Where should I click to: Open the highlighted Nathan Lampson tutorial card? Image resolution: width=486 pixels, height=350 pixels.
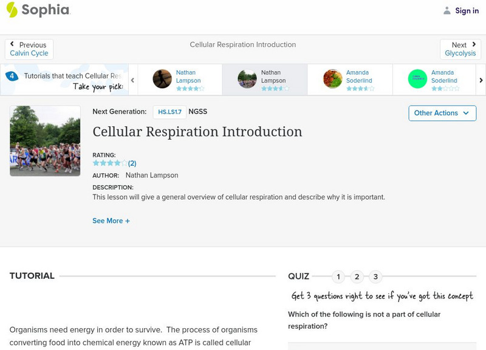tap(264, 80)
